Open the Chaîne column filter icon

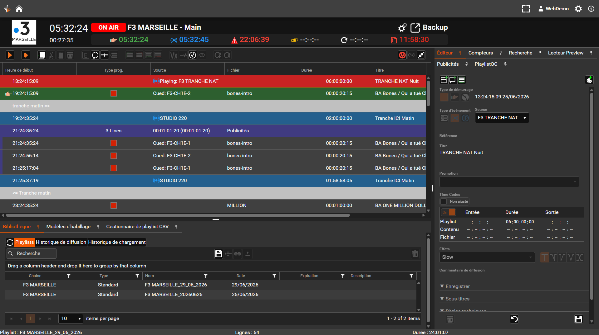(x=69, y=276)
